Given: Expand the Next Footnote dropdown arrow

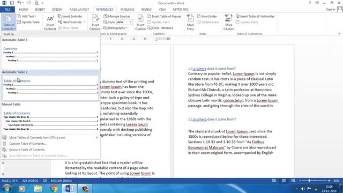Looking at the screenshot, I should point(85,22).
